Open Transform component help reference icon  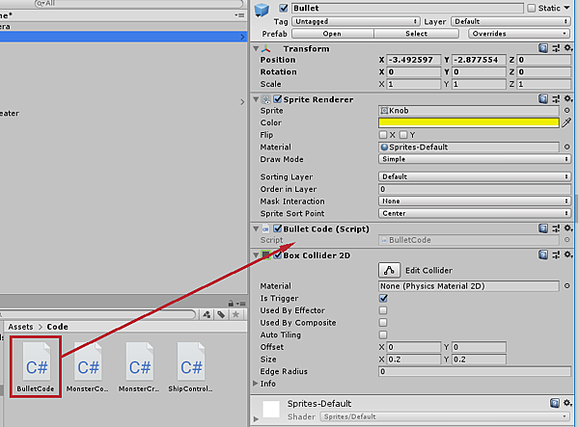tap(543, 48)
